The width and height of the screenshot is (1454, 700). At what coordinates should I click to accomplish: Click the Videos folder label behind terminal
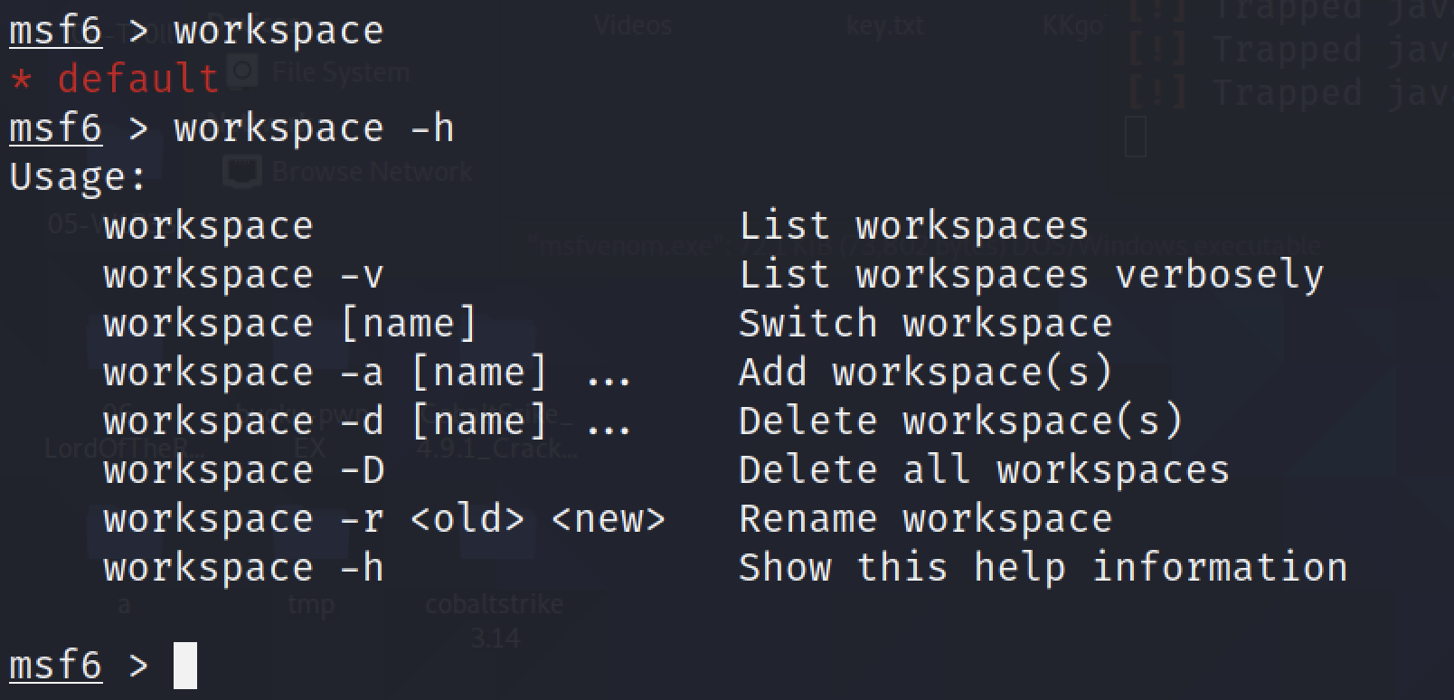pyautogui.click(x=633, y=25)
